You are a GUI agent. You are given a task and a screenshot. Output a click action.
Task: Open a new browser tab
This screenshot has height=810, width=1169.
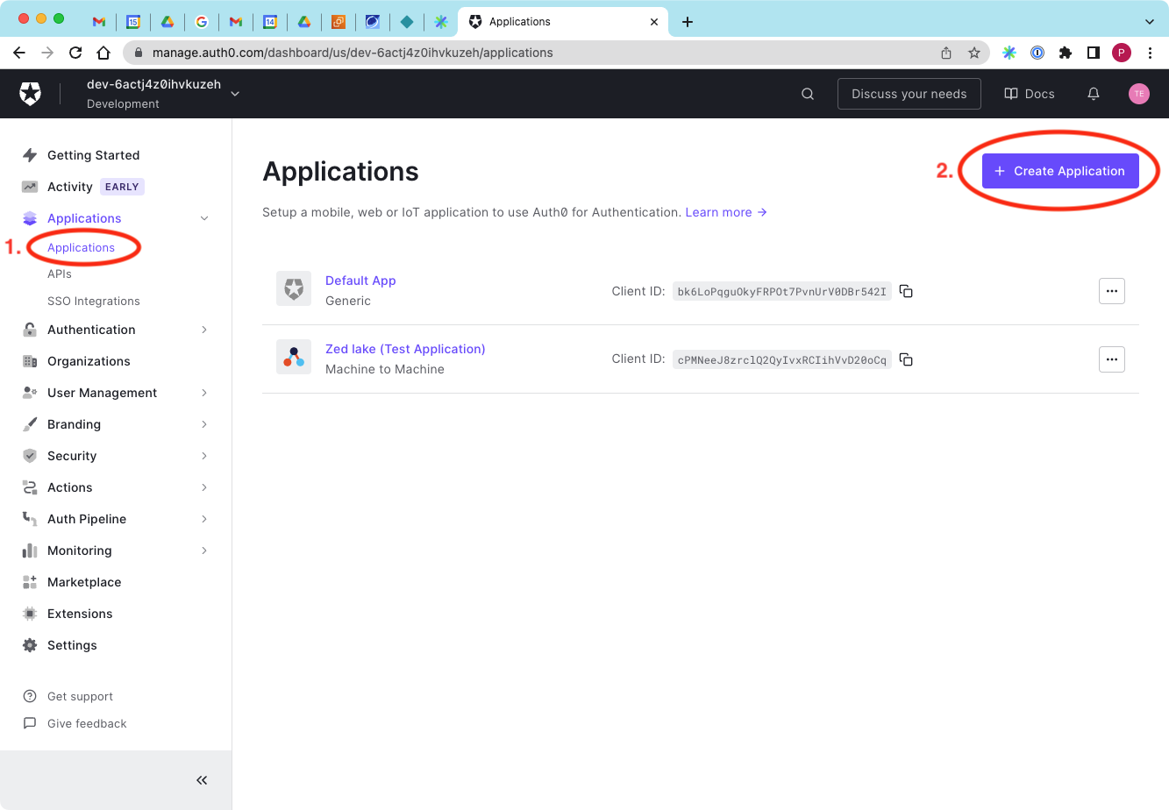(x=688, y=22)
